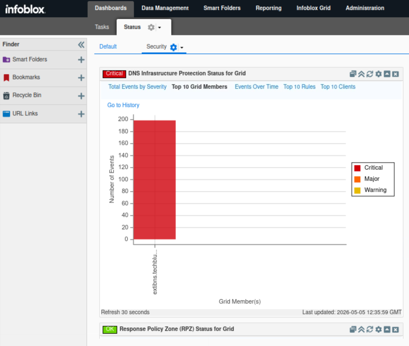Switch to the Default dashboard
409x346 pixels.
[108, 47]
